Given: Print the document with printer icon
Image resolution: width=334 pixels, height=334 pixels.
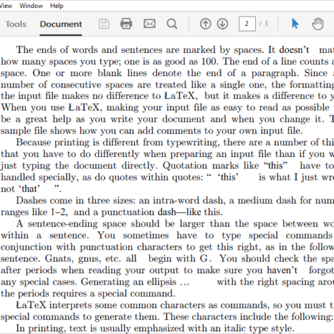Looking at the screenshot, I should [x=126, y=23].
